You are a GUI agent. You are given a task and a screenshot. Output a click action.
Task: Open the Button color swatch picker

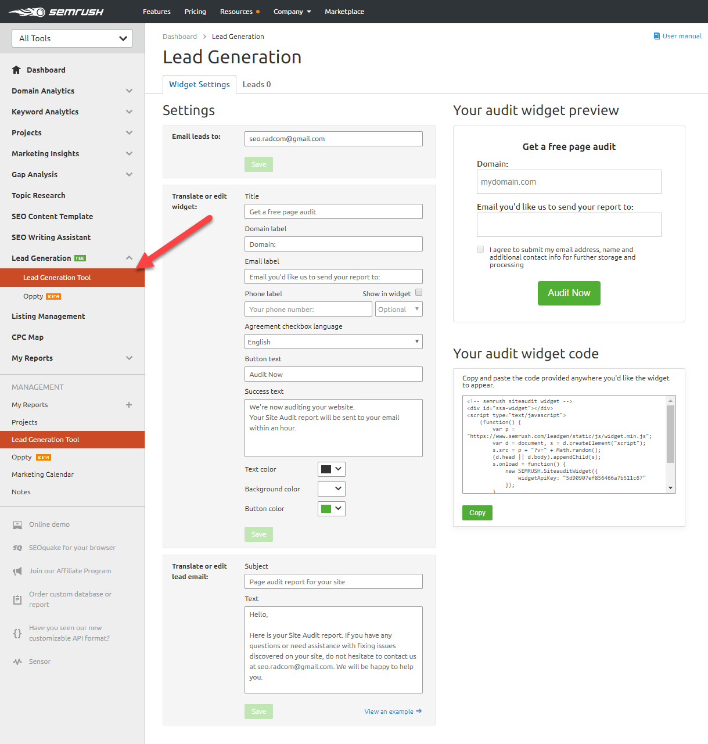(331, 508)
